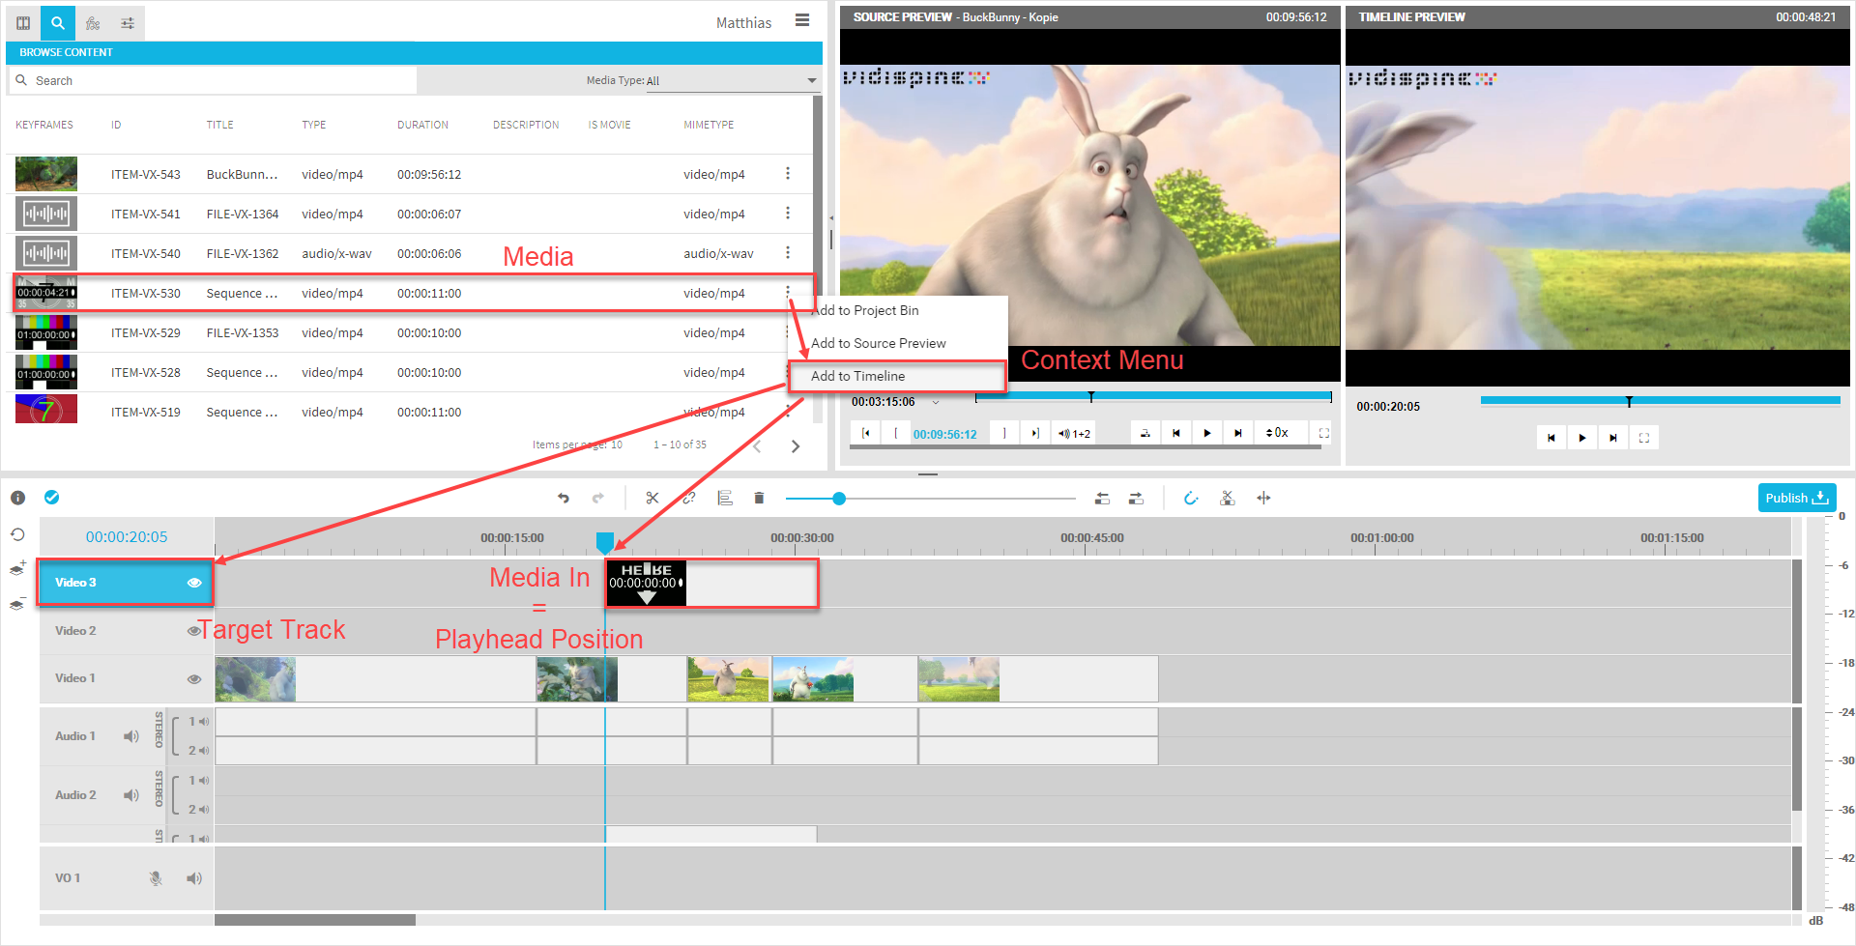Open options menu for ITEM-VX-543 row
The image size is (1856, 946).
788,174
